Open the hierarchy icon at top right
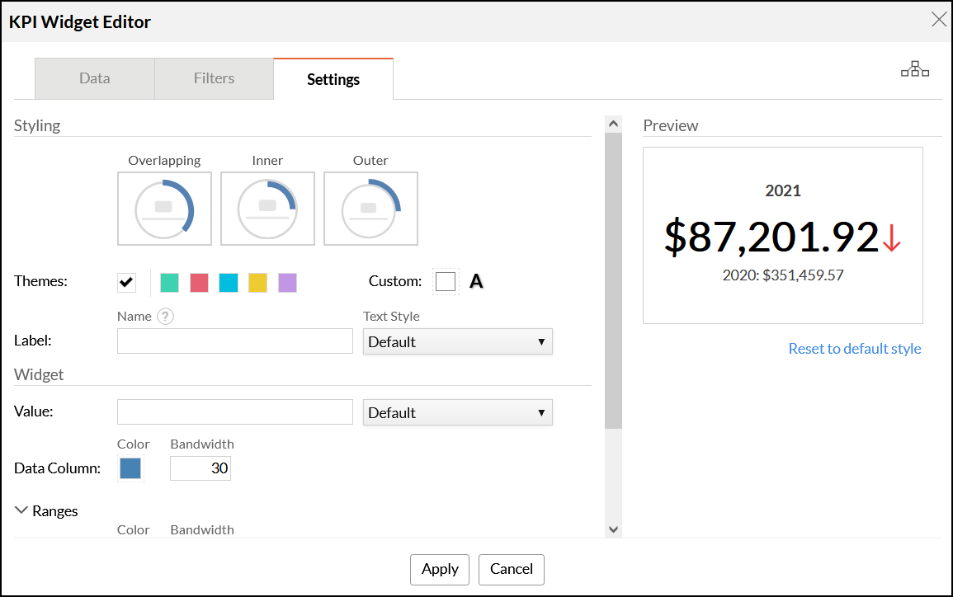Screen dimensions: 953x597 914,70
